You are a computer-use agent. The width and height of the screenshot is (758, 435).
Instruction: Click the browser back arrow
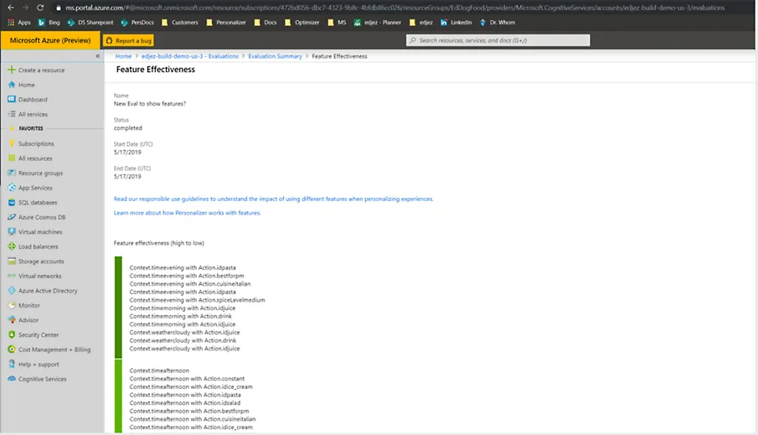pyautogui.click(x=11, y=8)
